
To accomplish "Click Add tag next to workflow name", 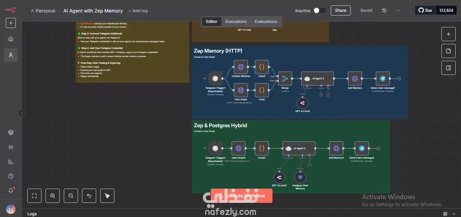I will (138, 11).
